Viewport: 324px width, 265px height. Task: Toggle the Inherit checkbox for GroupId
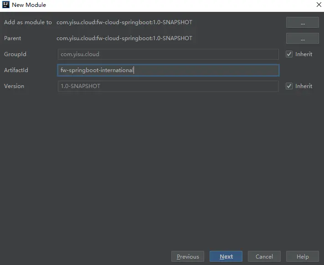[x=289, y=54]
